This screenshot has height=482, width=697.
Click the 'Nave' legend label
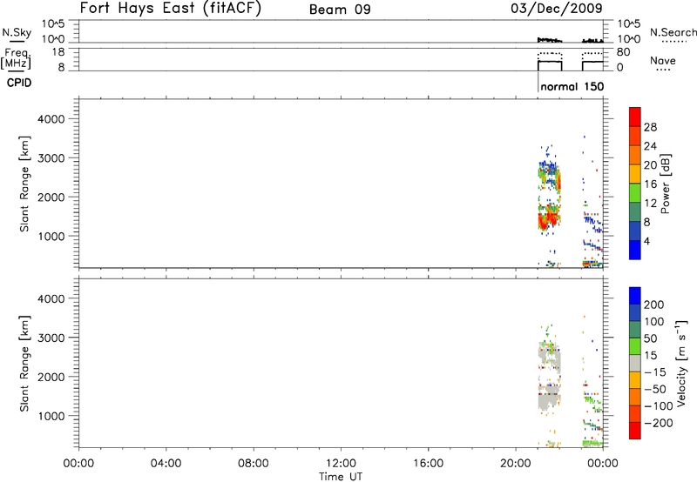[663, 60]
